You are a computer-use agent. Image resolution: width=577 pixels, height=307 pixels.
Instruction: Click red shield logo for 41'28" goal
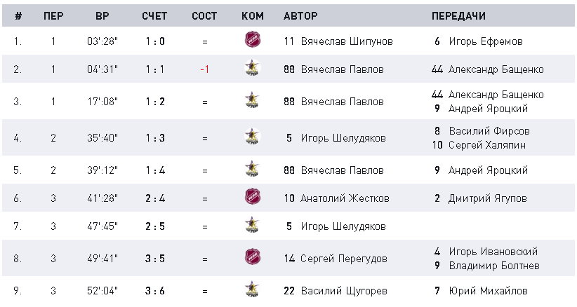(253, 196)
